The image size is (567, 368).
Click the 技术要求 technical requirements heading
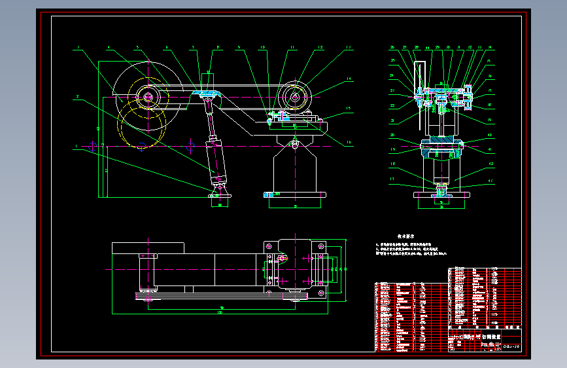point(405,236)
